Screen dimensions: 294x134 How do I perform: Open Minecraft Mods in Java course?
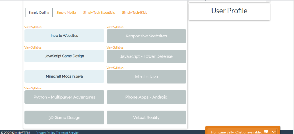point(64,76)
